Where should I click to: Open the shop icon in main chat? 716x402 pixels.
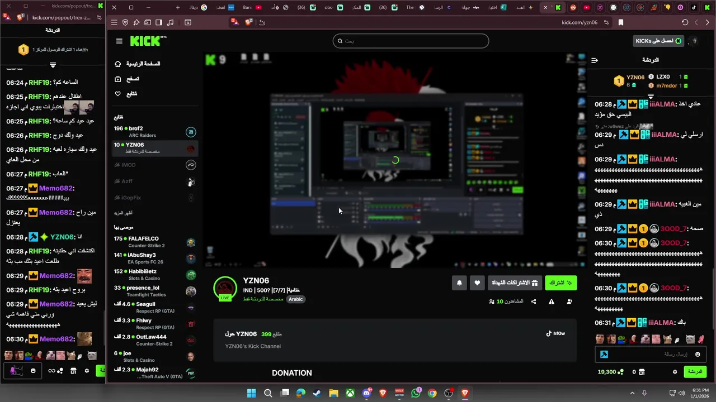(x=642, y=372)
